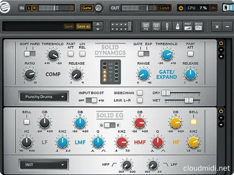Show the metronome panel

(177, 26)
